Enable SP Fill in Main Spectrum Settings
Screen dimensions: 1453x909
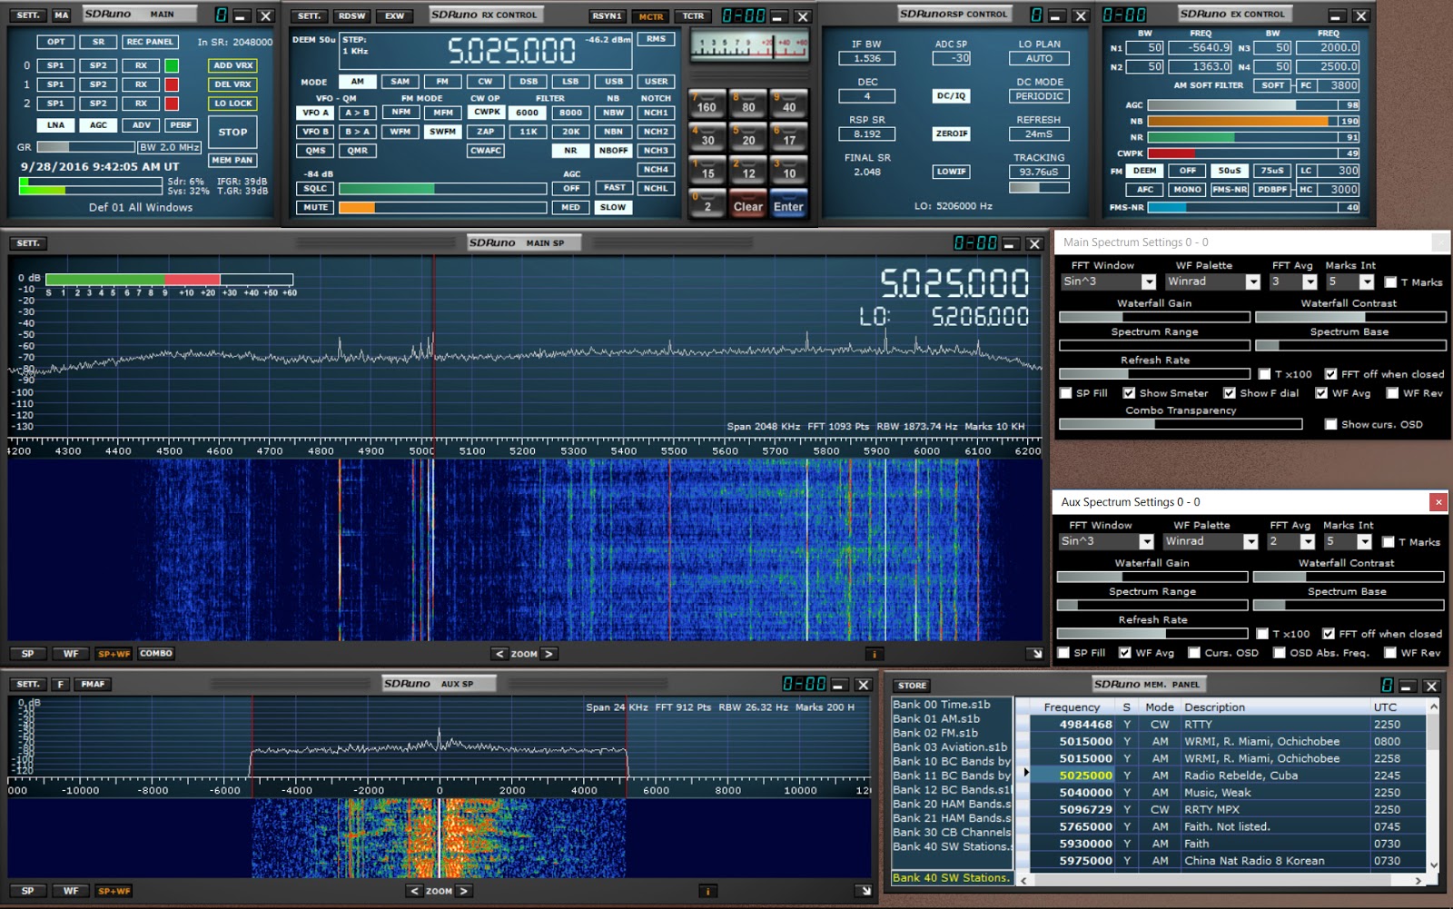click(1065, 393)
